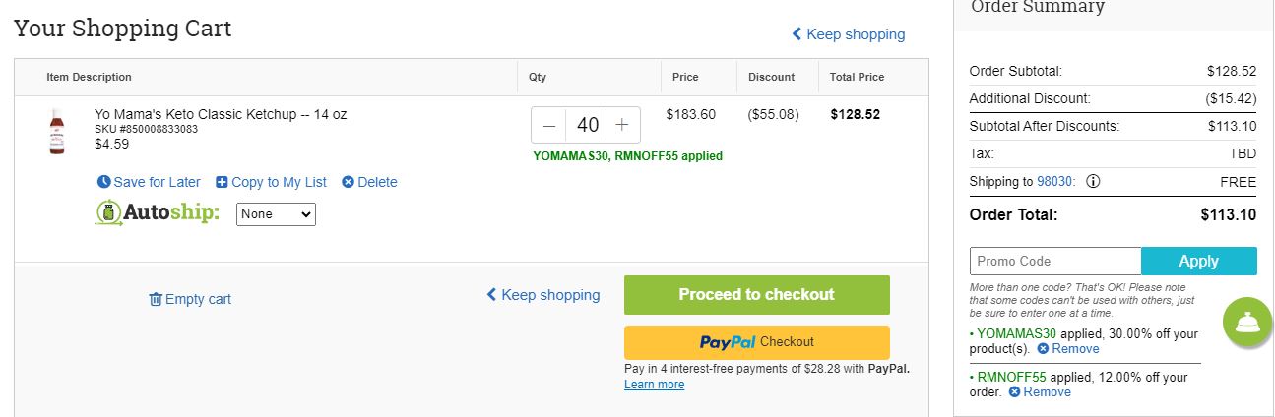
Task: Open the Autoship frequency dropdown
Action: 276,213
